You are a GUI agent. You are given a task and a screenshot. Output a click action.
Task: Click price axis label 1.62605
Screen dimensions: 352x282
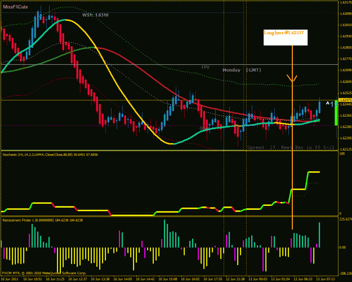pyautogui.click(x=345, y=82)
